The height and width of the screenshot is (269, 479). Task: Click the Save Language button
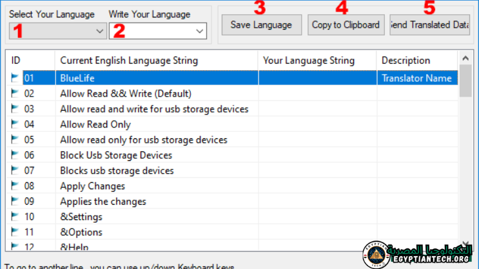(x=261, y=25)
